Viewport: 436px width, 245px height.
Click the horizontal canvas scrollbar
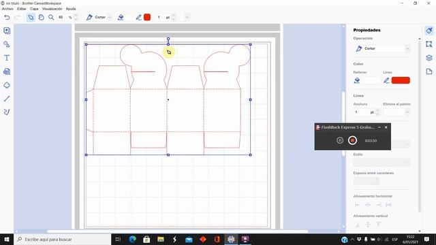177,231
